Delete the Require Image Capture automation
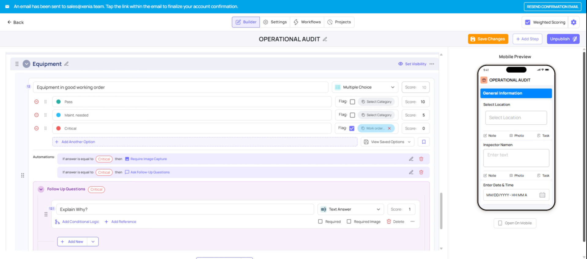 (421, 159)
